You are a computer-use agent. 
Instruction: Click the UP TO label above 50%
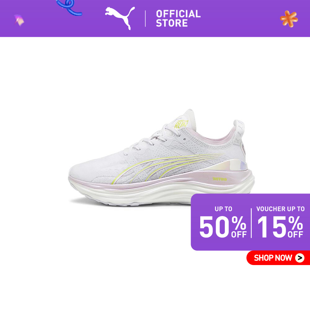coord(224,209)
